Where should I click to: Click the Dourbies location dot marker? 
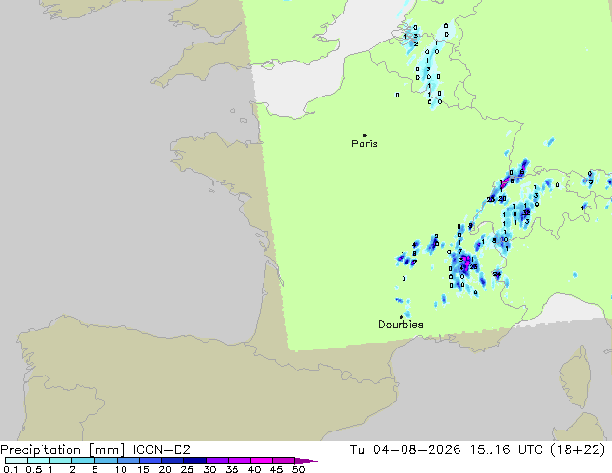[401, 317]
